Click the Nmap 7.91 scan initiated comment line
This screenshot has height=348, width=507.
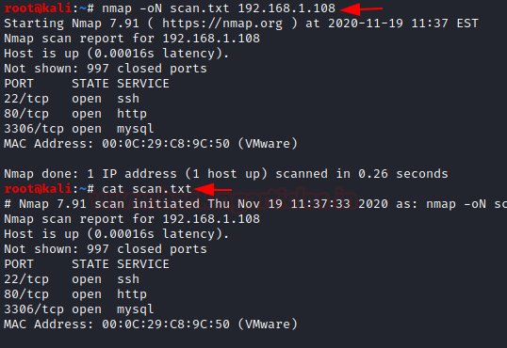click(255, 204)
